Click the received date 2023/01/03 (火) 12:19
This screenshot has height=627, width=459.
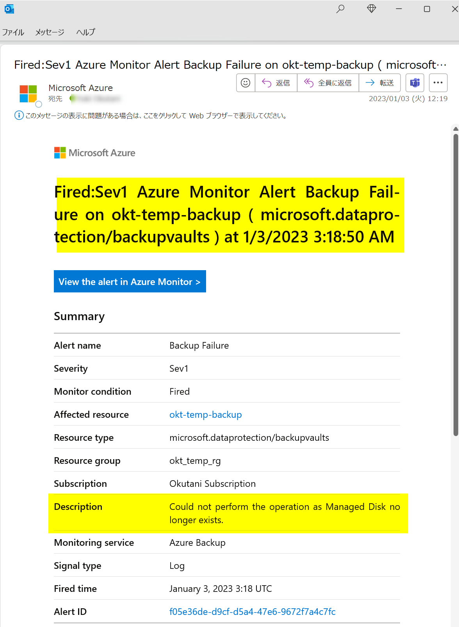click(x=408, y=99)
